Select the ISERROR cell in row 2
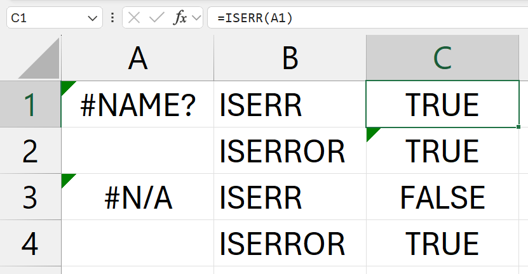The image size is (528, 274). pyautogui.click(x=290, y=150)
